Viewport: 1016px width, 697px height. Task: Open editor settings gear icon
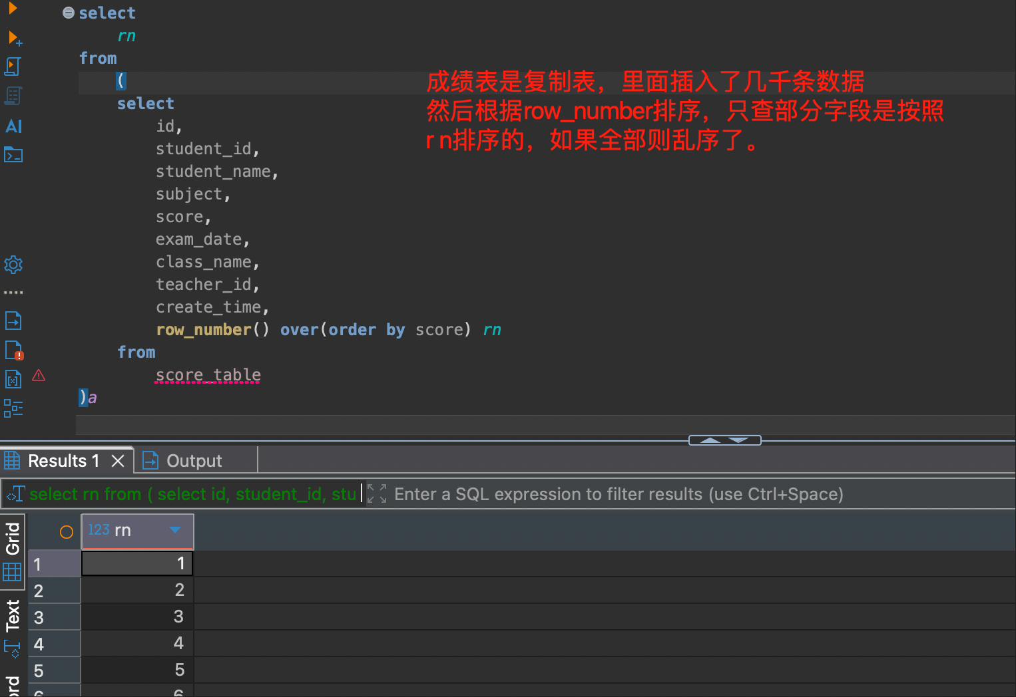13,265
